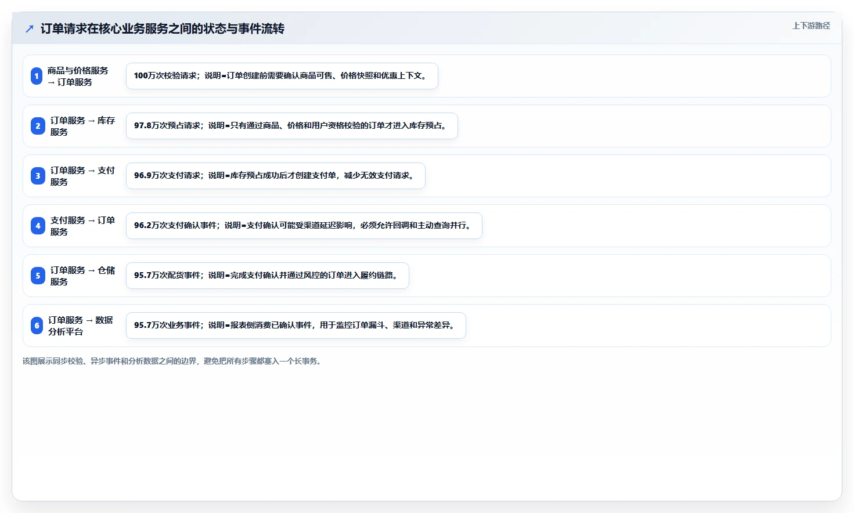Click the 上下游路径 label
Screen dimensions: 854x513
click(811, 26)
